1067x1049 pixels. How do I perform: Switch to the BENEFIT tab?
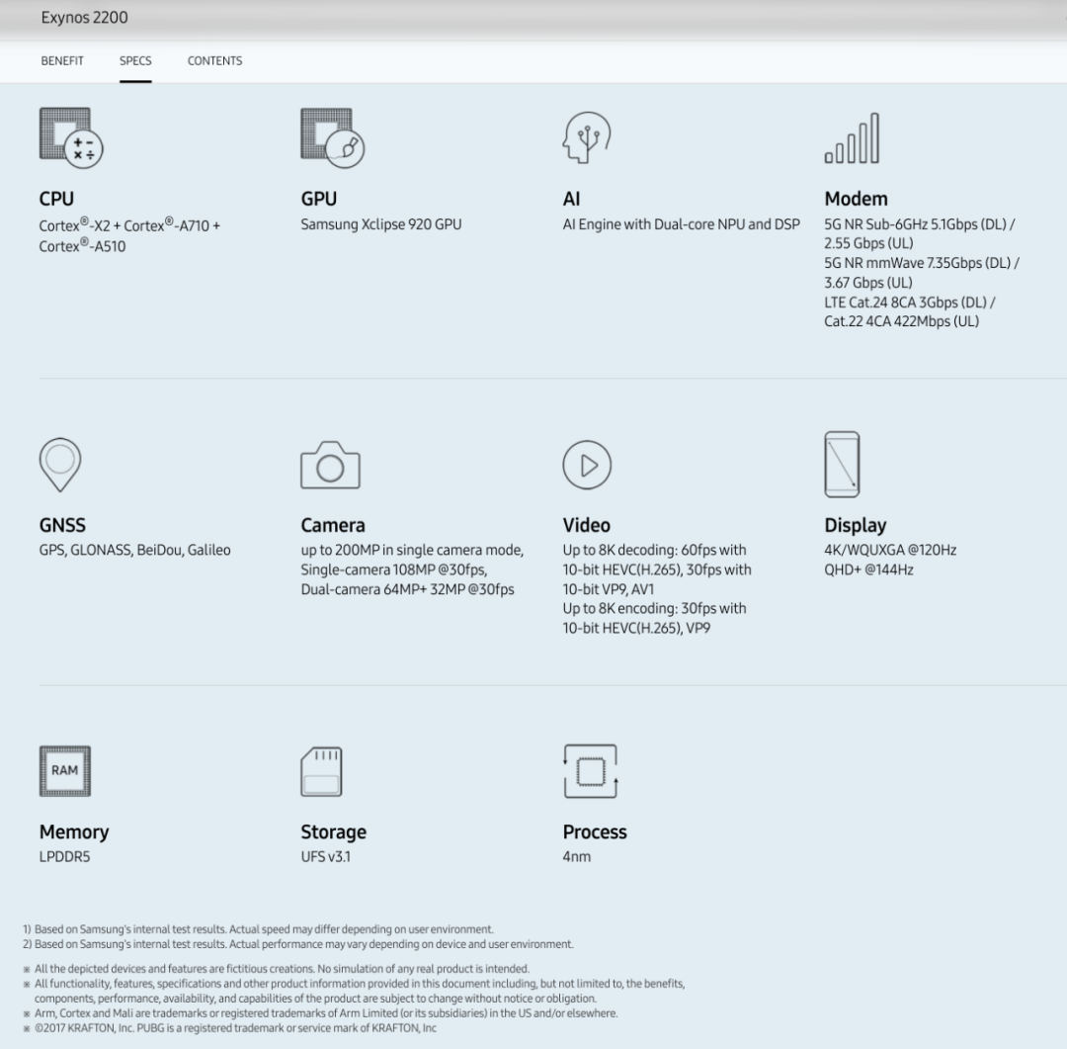click(x=62, y=60)
